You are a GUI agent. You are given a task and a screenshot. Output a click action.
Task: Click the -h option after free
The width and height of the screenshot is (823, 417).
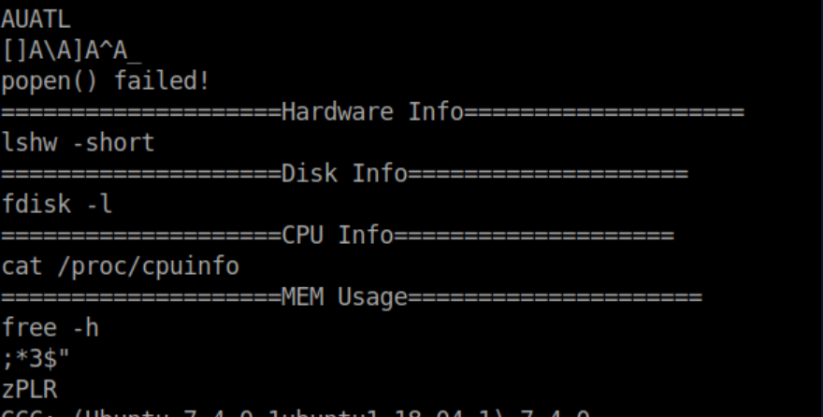[x=85, y=328]
